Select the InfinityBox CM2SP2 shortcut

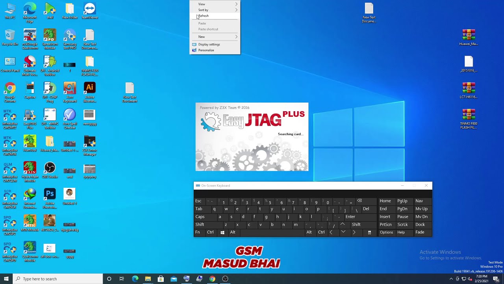tap(10, 225)
